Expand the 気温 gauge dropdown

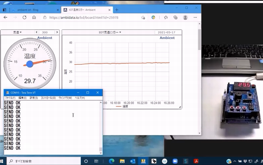pyautogui.click(x=17, y=32)
